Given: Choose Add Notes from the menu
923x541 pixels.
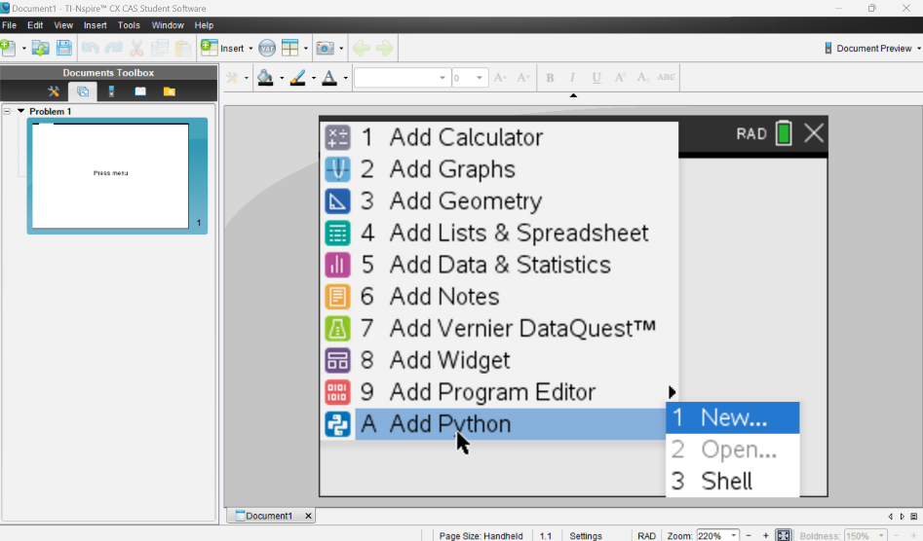Looking at the screenshot, I should coord(499,297).
